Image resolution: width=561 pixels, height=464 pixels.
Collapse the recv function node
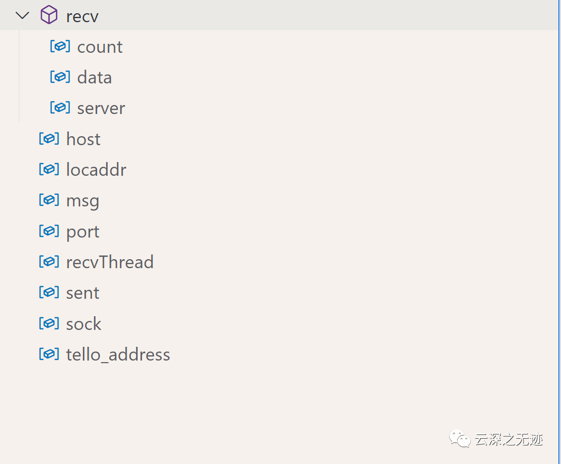(x=23, y=15)
